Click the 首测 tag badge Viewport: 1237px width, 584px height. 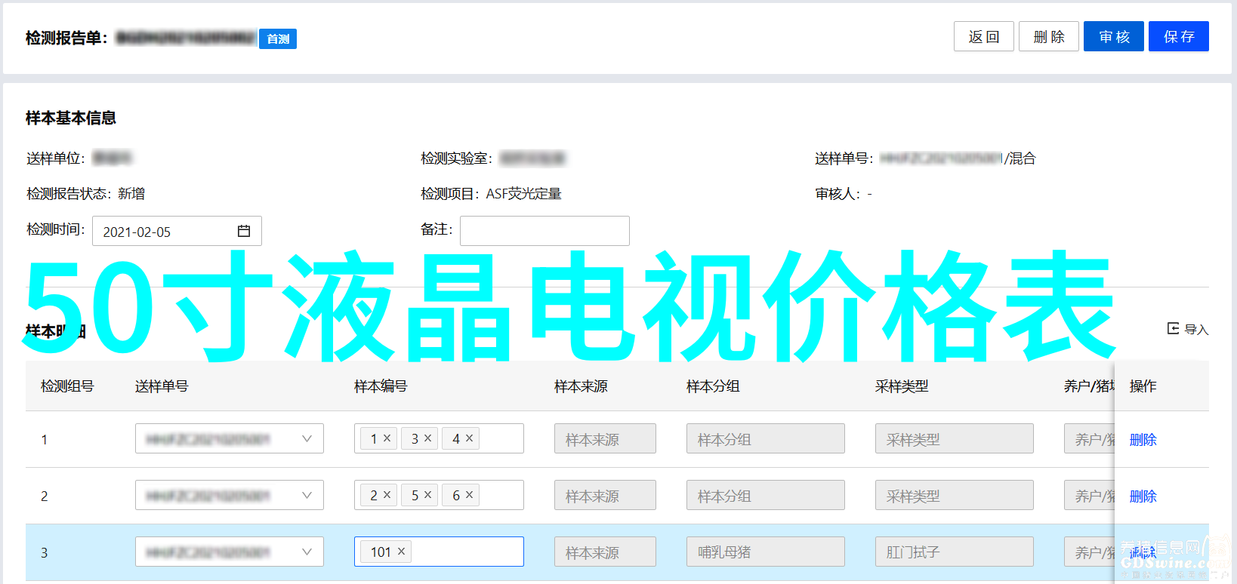tap(278, 38)
